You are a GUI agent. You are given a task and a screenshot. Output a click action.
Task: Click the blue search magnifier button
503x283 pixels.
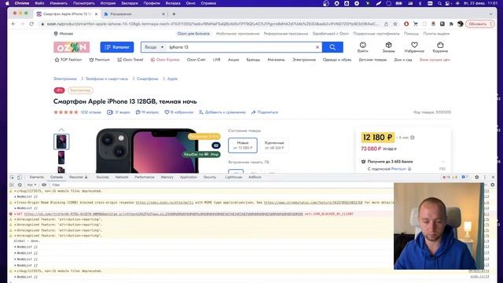(x=332, y=47)
